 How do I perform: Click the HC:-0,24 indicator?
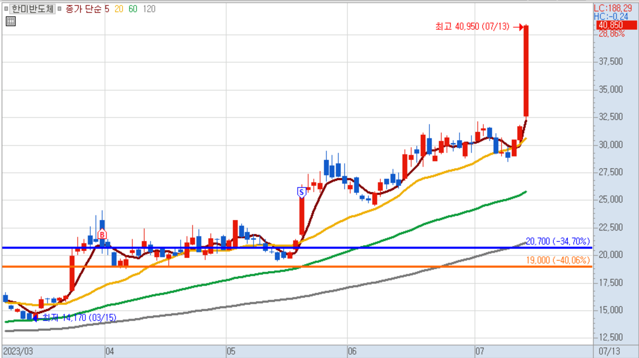pos(611,16)
